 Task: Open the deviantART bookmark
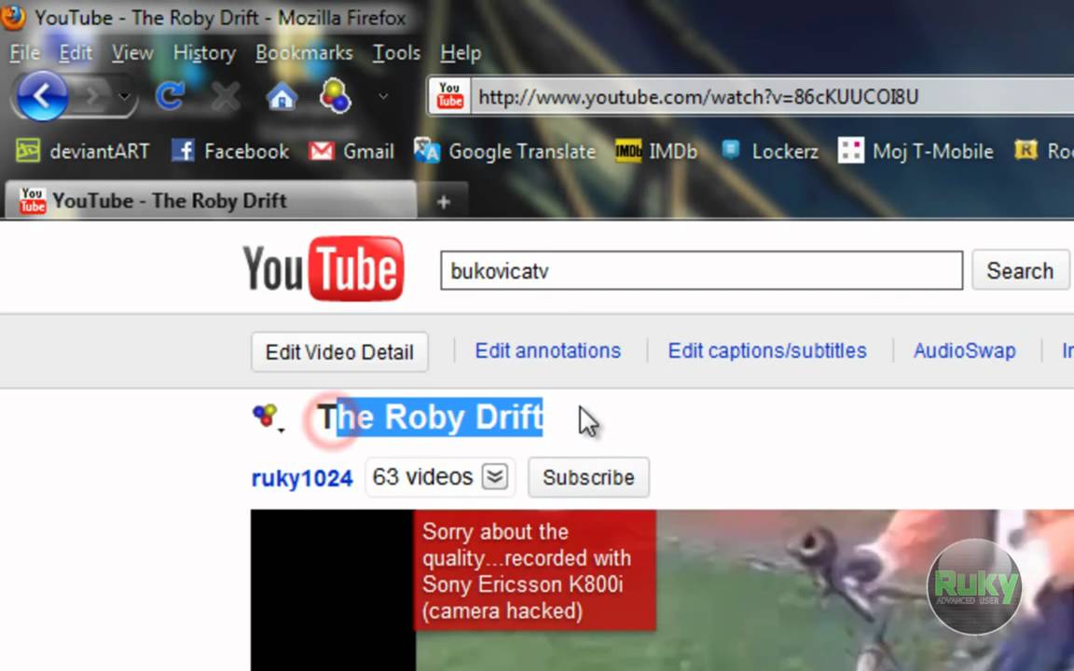coord(82,151)
